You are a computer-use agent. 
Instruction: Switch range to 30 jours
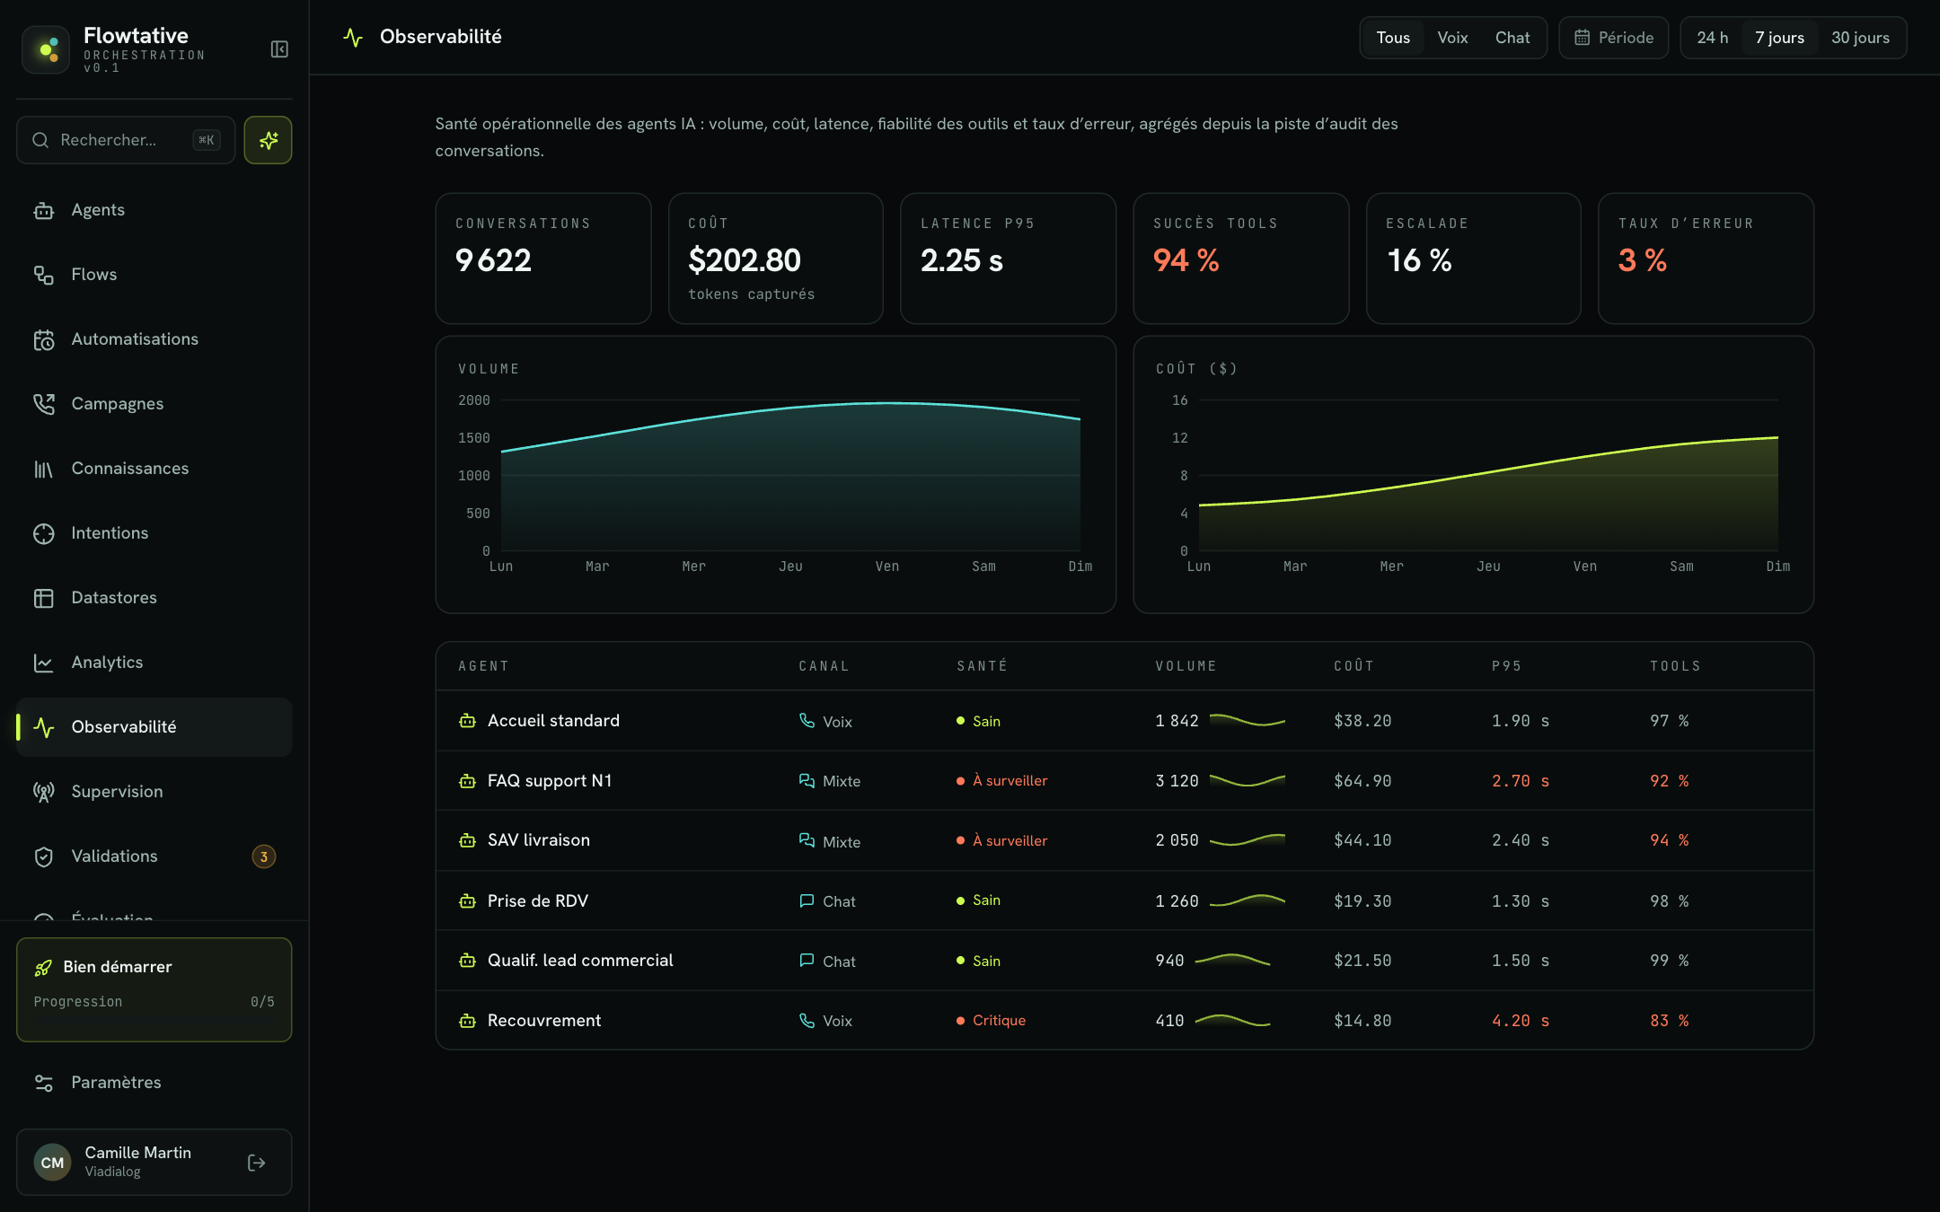click(1860, 38)
